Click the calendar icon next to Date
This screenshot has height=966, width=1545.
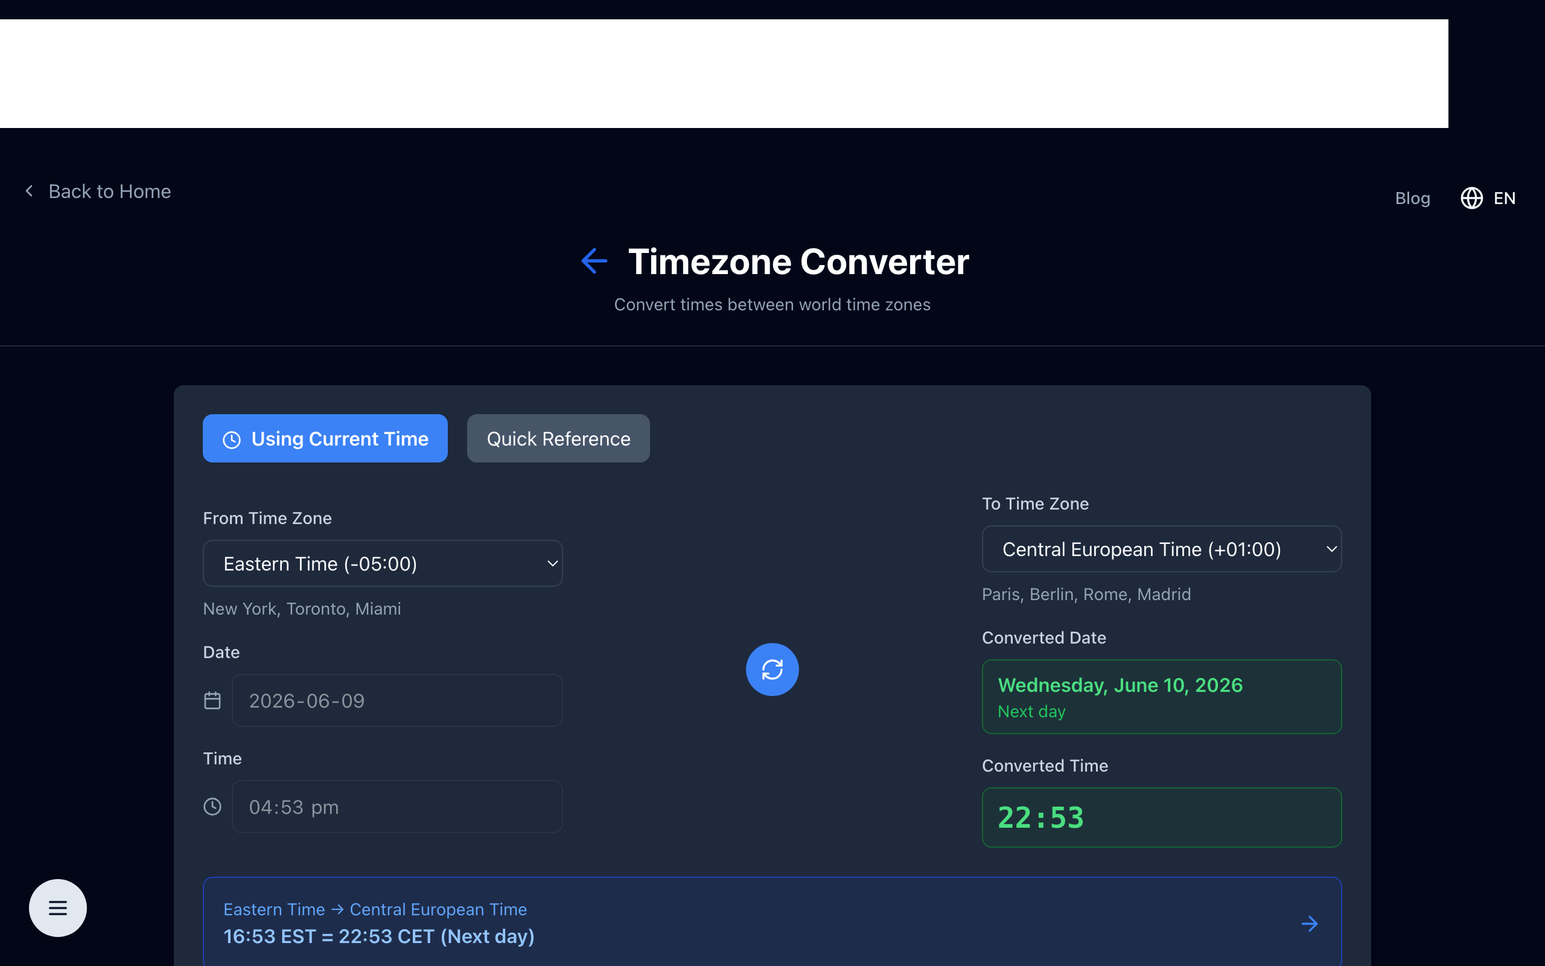coord(212,701)
